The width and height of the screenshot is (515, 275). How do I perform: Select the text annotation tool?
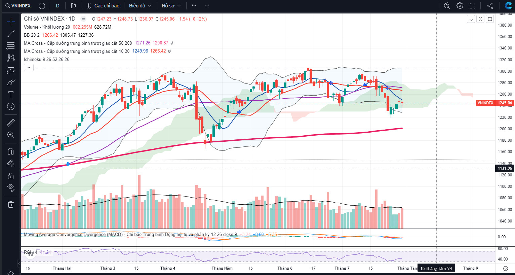click(11, 94)
